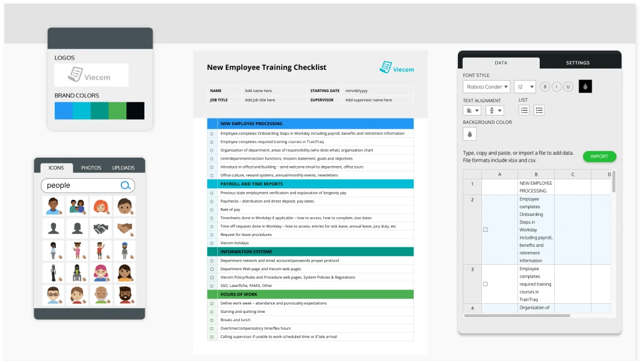This screenshot has width=642, height=361.
Task: Insert a bulleted list
Action: tap(539, 110)
